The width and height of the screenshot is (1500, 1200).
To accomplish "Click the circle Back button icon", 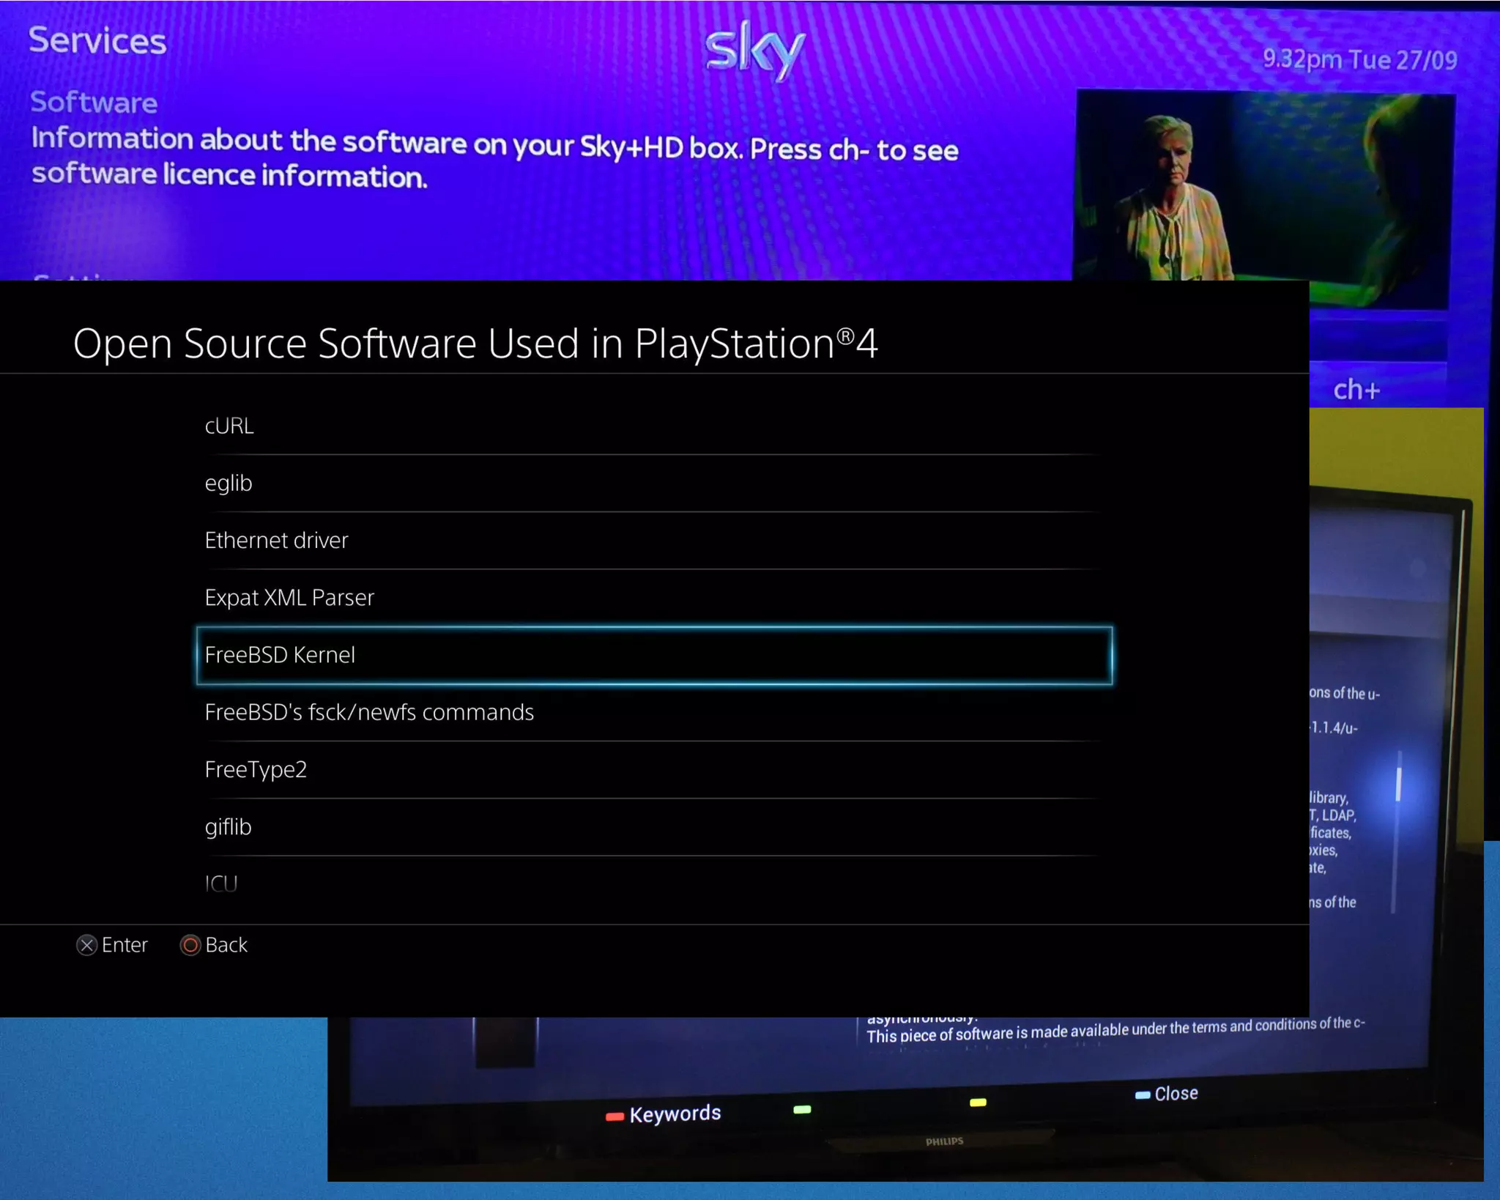I will pos(190,945).
